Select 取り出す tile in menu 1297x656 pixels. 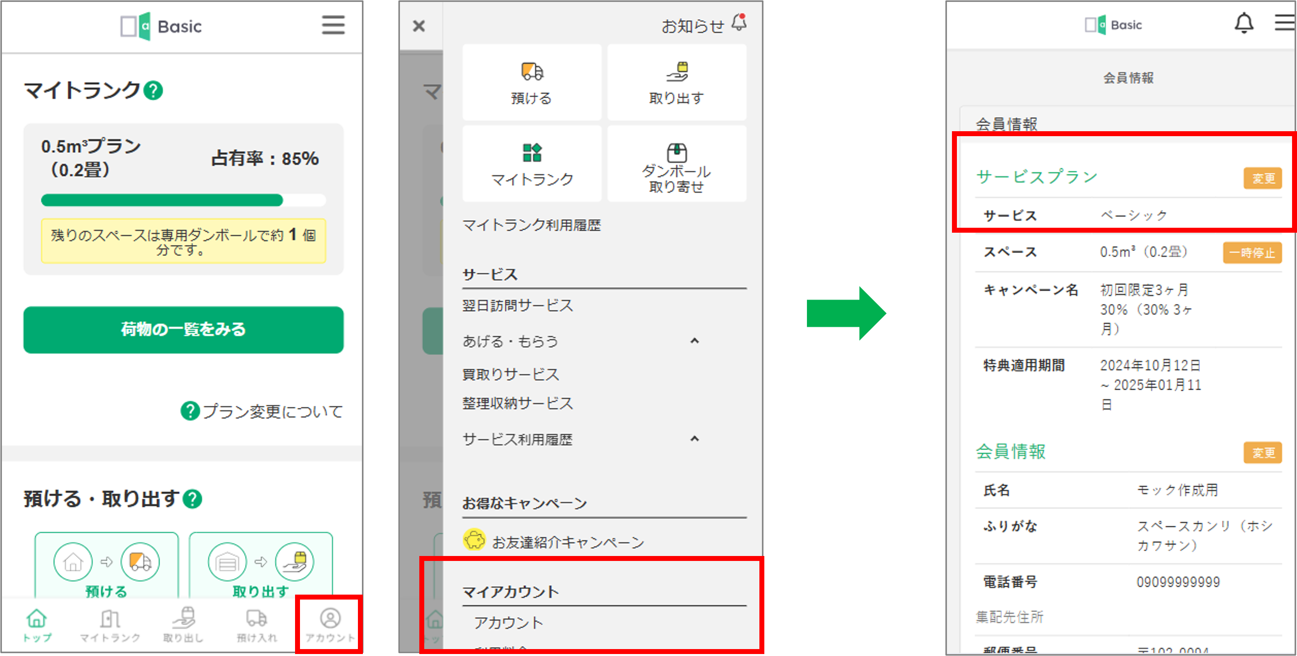676,82
